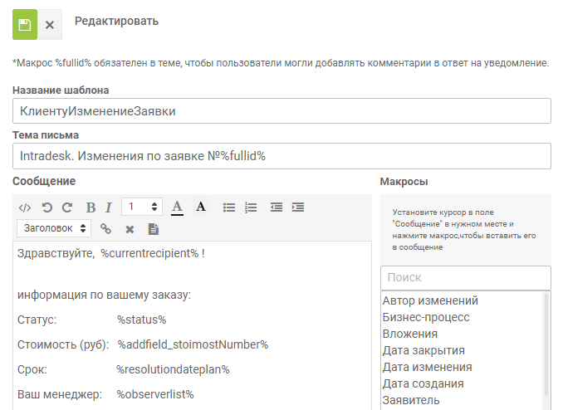Cancel editing with the X button
The height and width of the screenshot is (410, 563).
(x=50, y=25)
